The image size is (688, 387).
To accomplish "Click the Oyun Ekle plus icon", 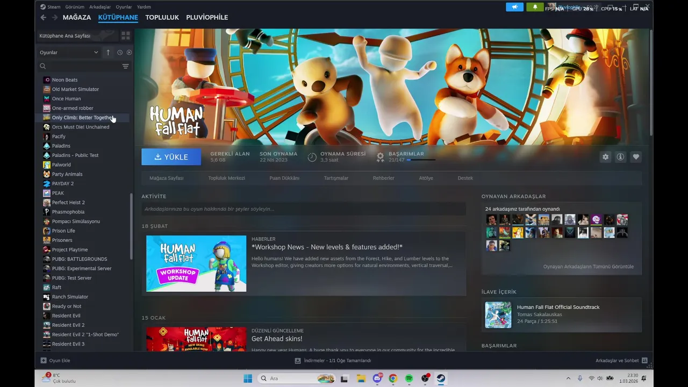I will tap(44, 361).
